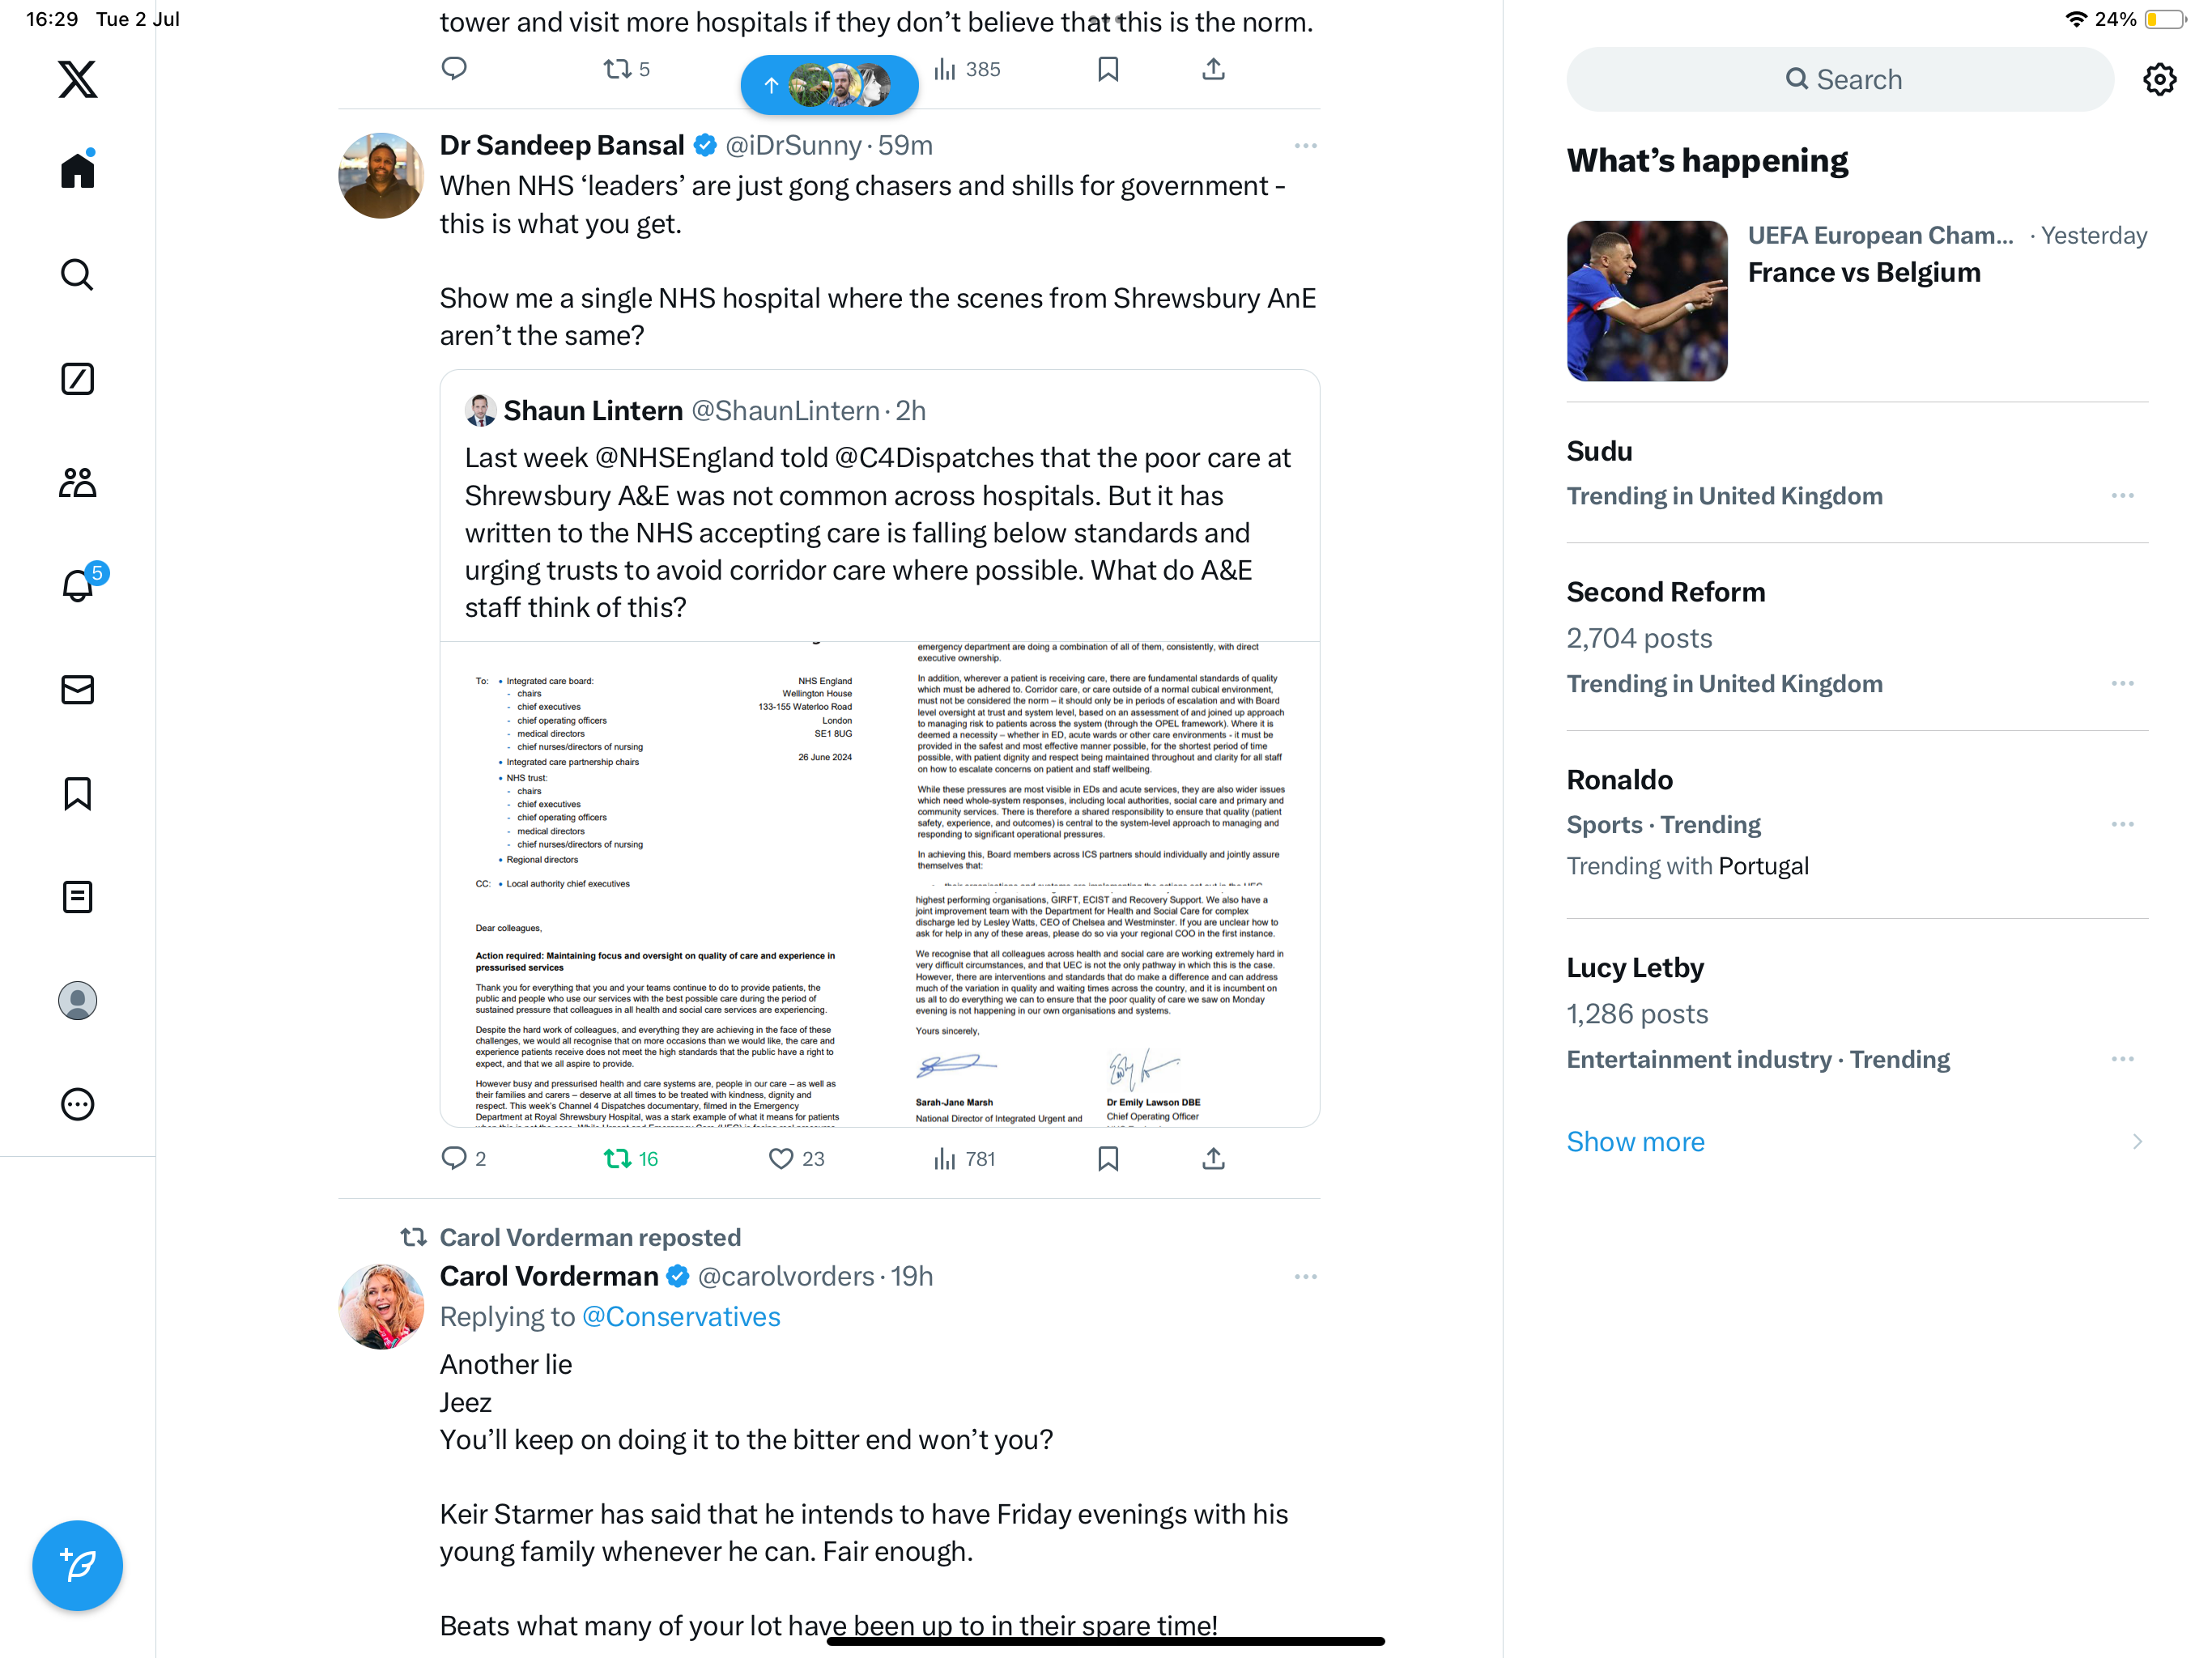Open search settings gear icon

(2159, 79)
